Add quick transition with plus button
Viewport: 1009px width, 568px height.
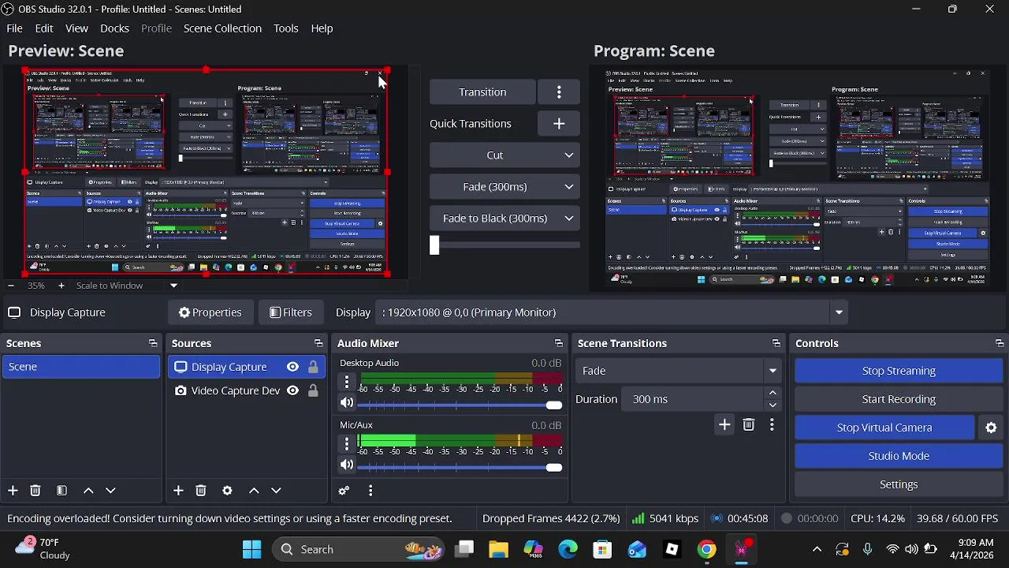[559, 124]
